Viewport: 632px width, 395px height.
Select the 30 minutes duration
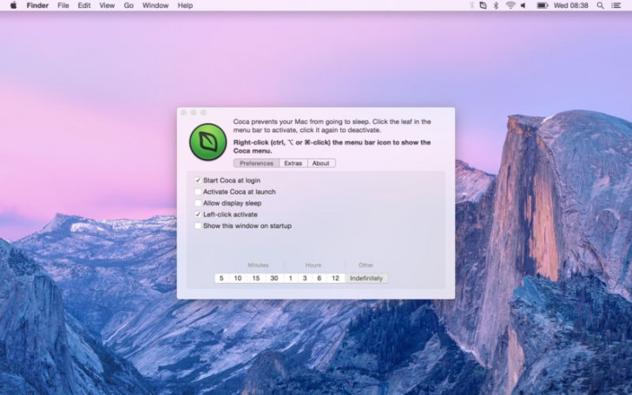(x=274, y=278)
